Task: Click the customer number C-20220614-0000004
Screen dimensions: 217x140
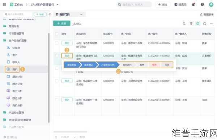Action: (x=159, y=43)
